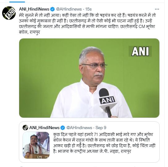Click the quoted tweet text about 71 आदिवासी

tap(104, 143)
